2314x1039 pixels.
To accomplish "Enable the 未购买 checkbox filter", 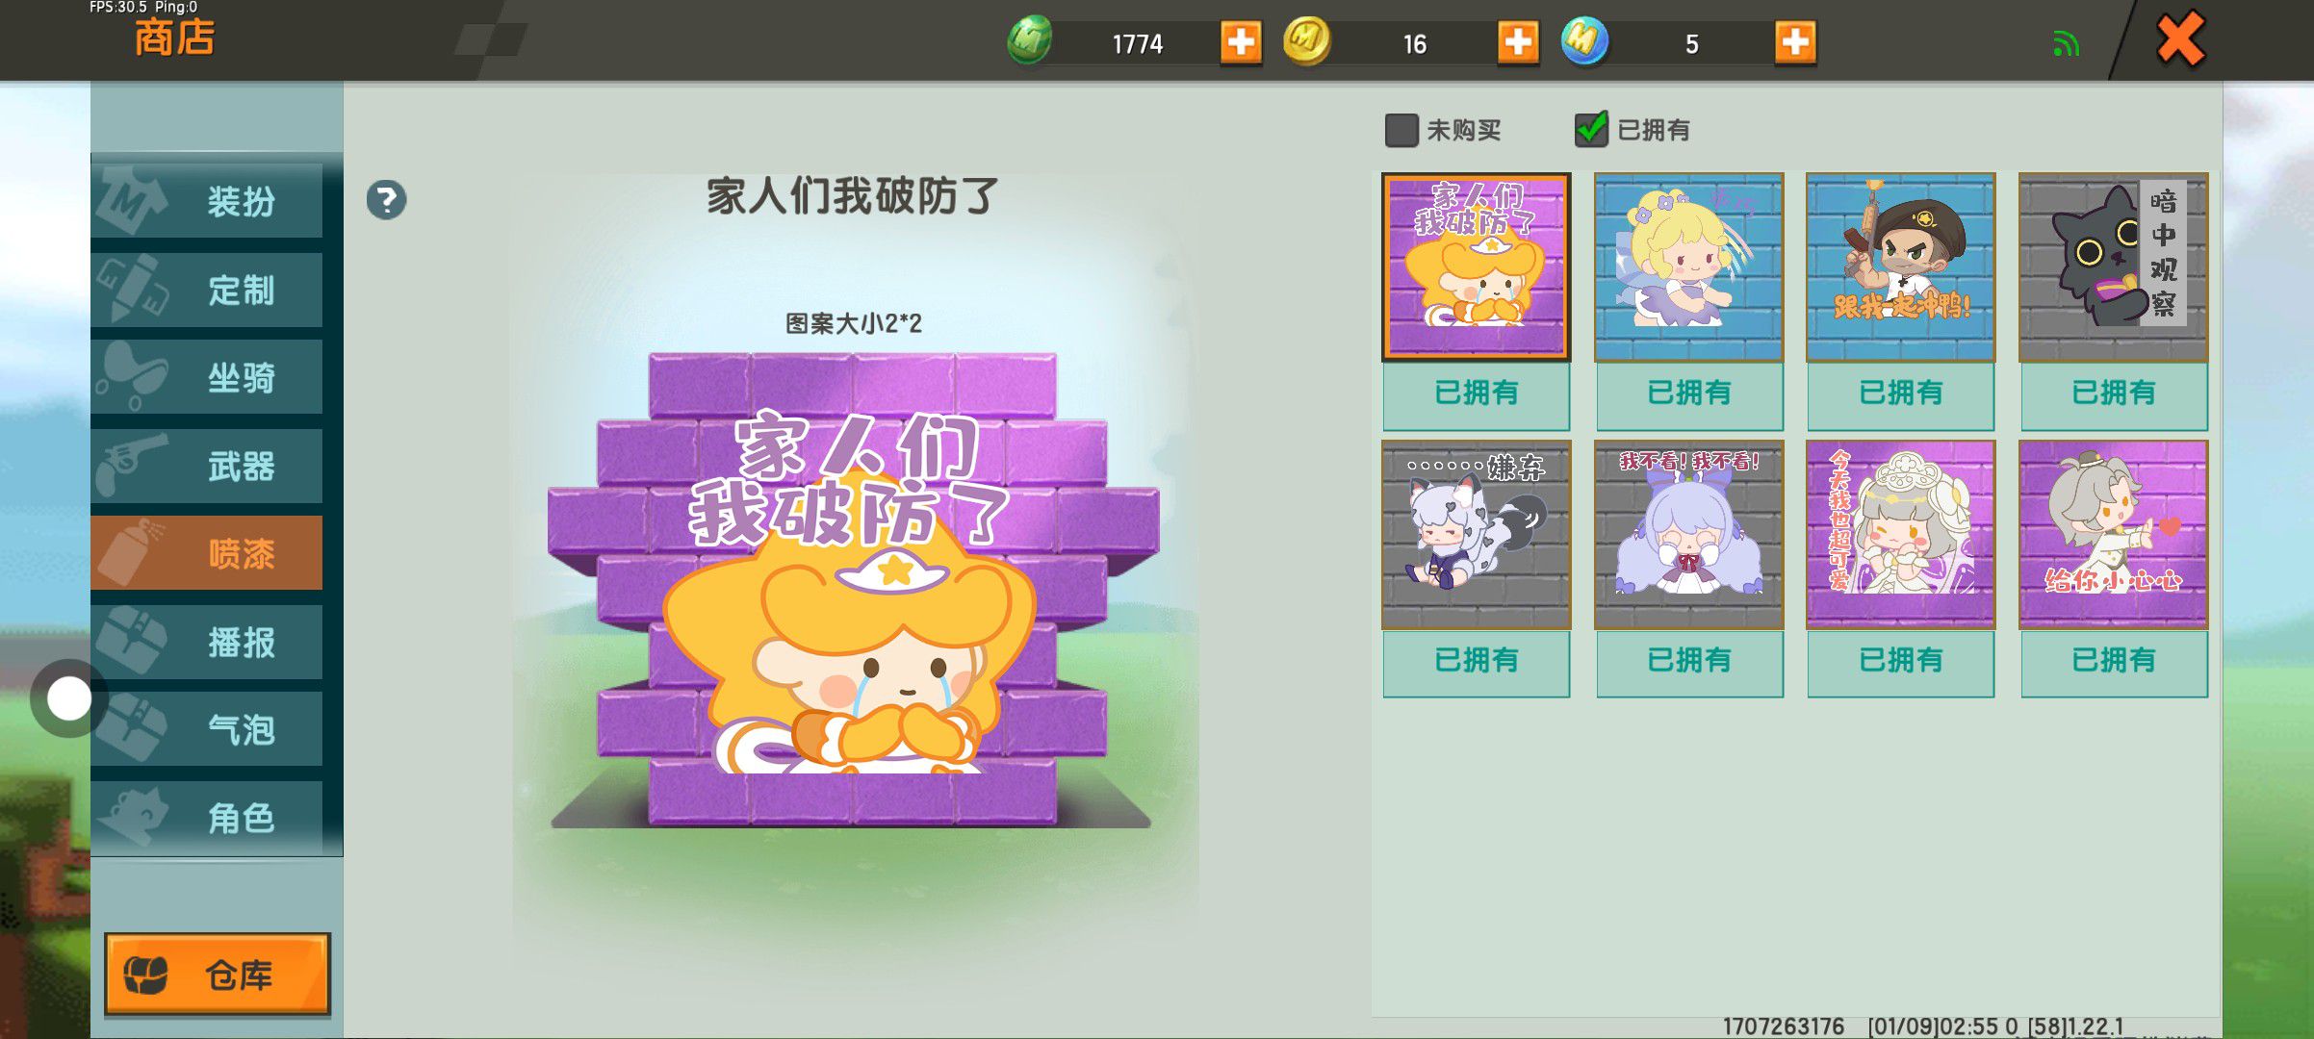I will [x=1401, y=130].
